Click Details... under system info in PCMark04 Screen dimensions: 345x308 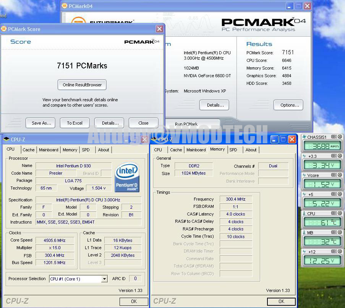[x=214, y=105]
